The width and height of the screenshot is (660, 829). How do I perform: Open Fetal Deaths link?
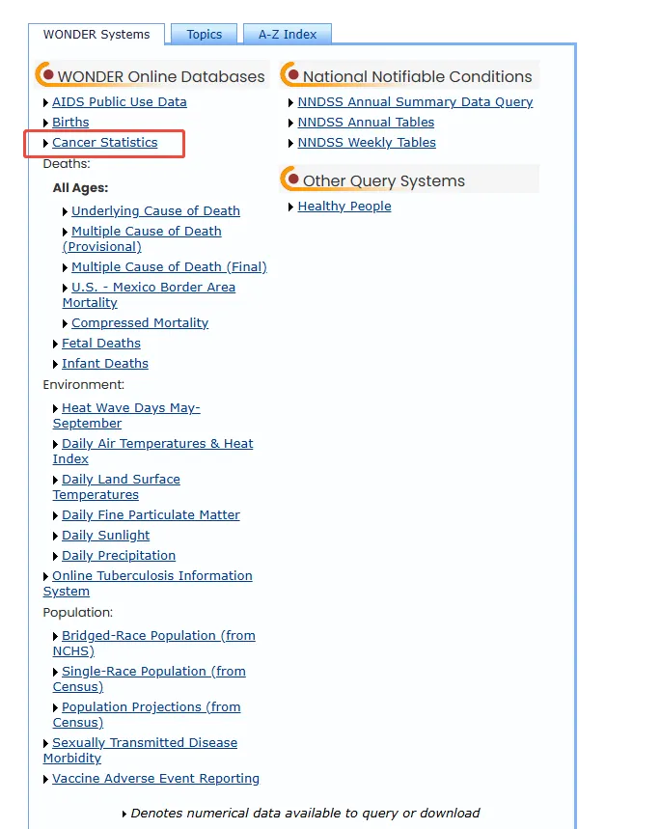[101, 344]
